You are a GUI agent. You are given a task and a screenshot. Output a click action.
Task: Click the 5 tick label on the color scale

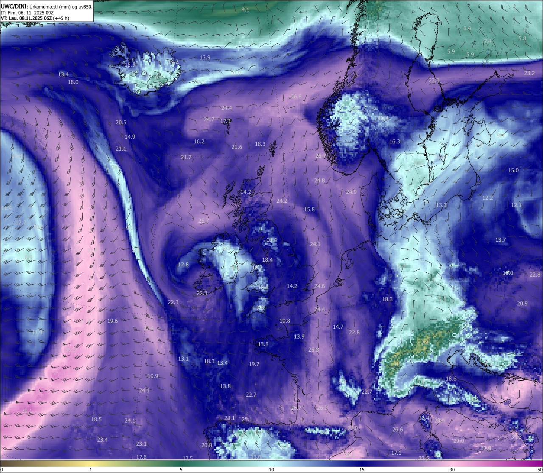[181, 470]
